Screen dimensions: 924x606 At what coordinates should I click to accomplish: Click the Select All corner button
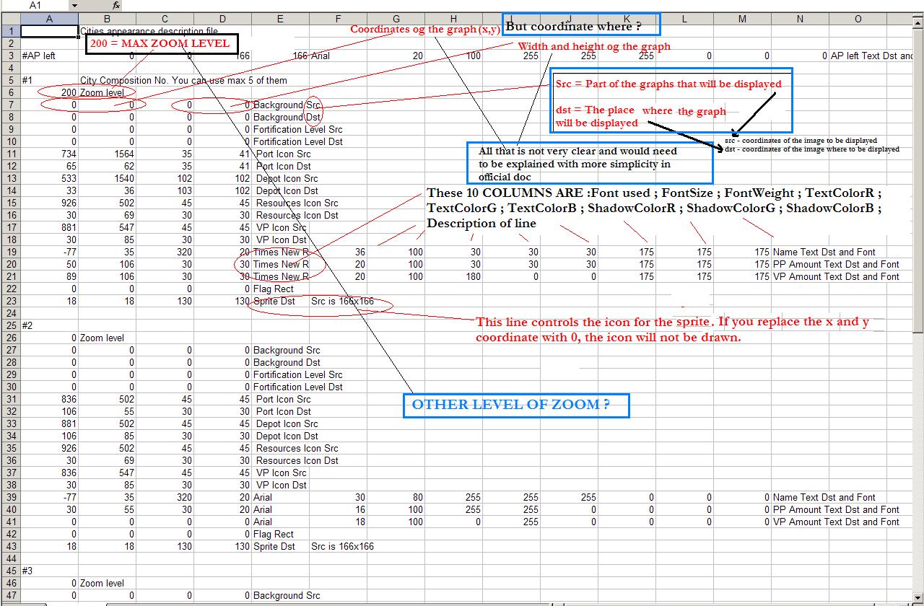(x=10, y=19)
